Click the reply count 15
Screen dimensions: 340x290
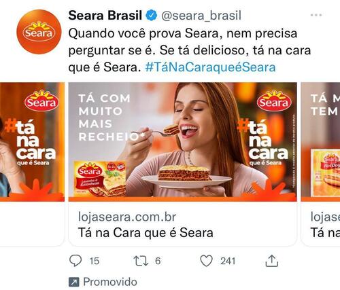point(95,261)
